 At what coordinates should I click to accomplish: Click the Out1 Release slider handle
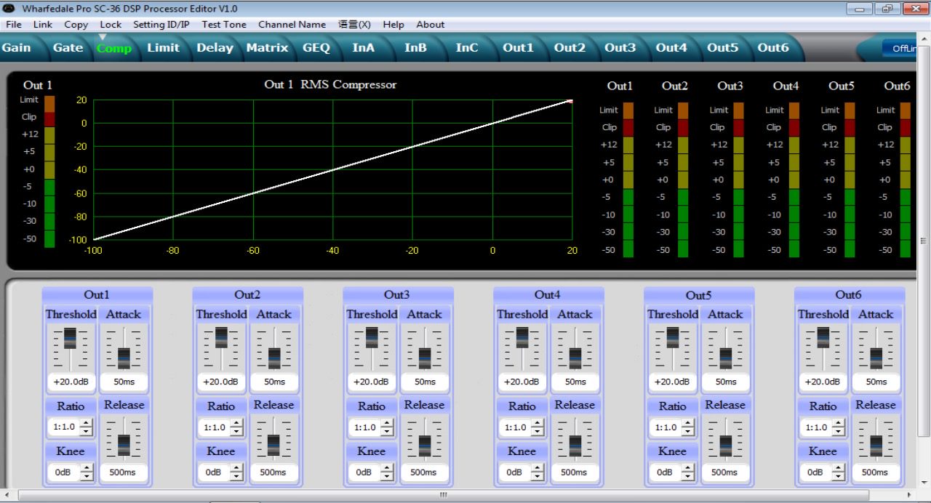(124, 445)
